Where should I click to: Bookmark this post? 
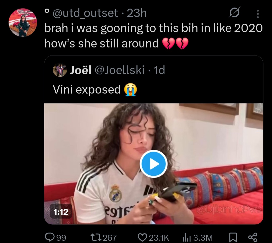pos(233,237)
